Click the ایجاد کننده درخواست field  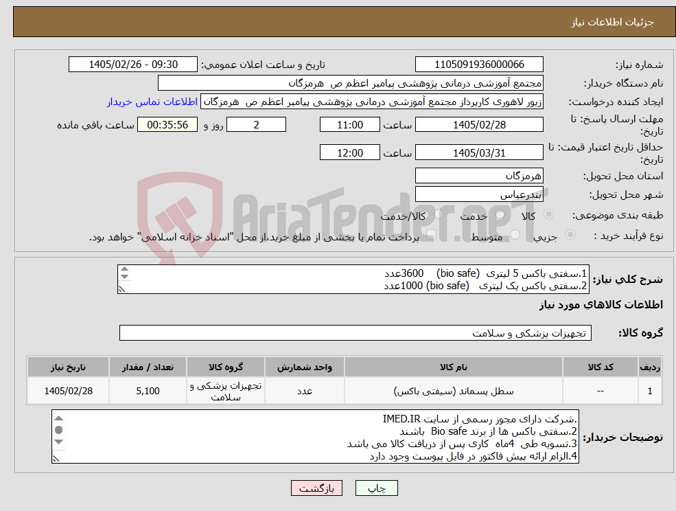(x=372, y=102)
